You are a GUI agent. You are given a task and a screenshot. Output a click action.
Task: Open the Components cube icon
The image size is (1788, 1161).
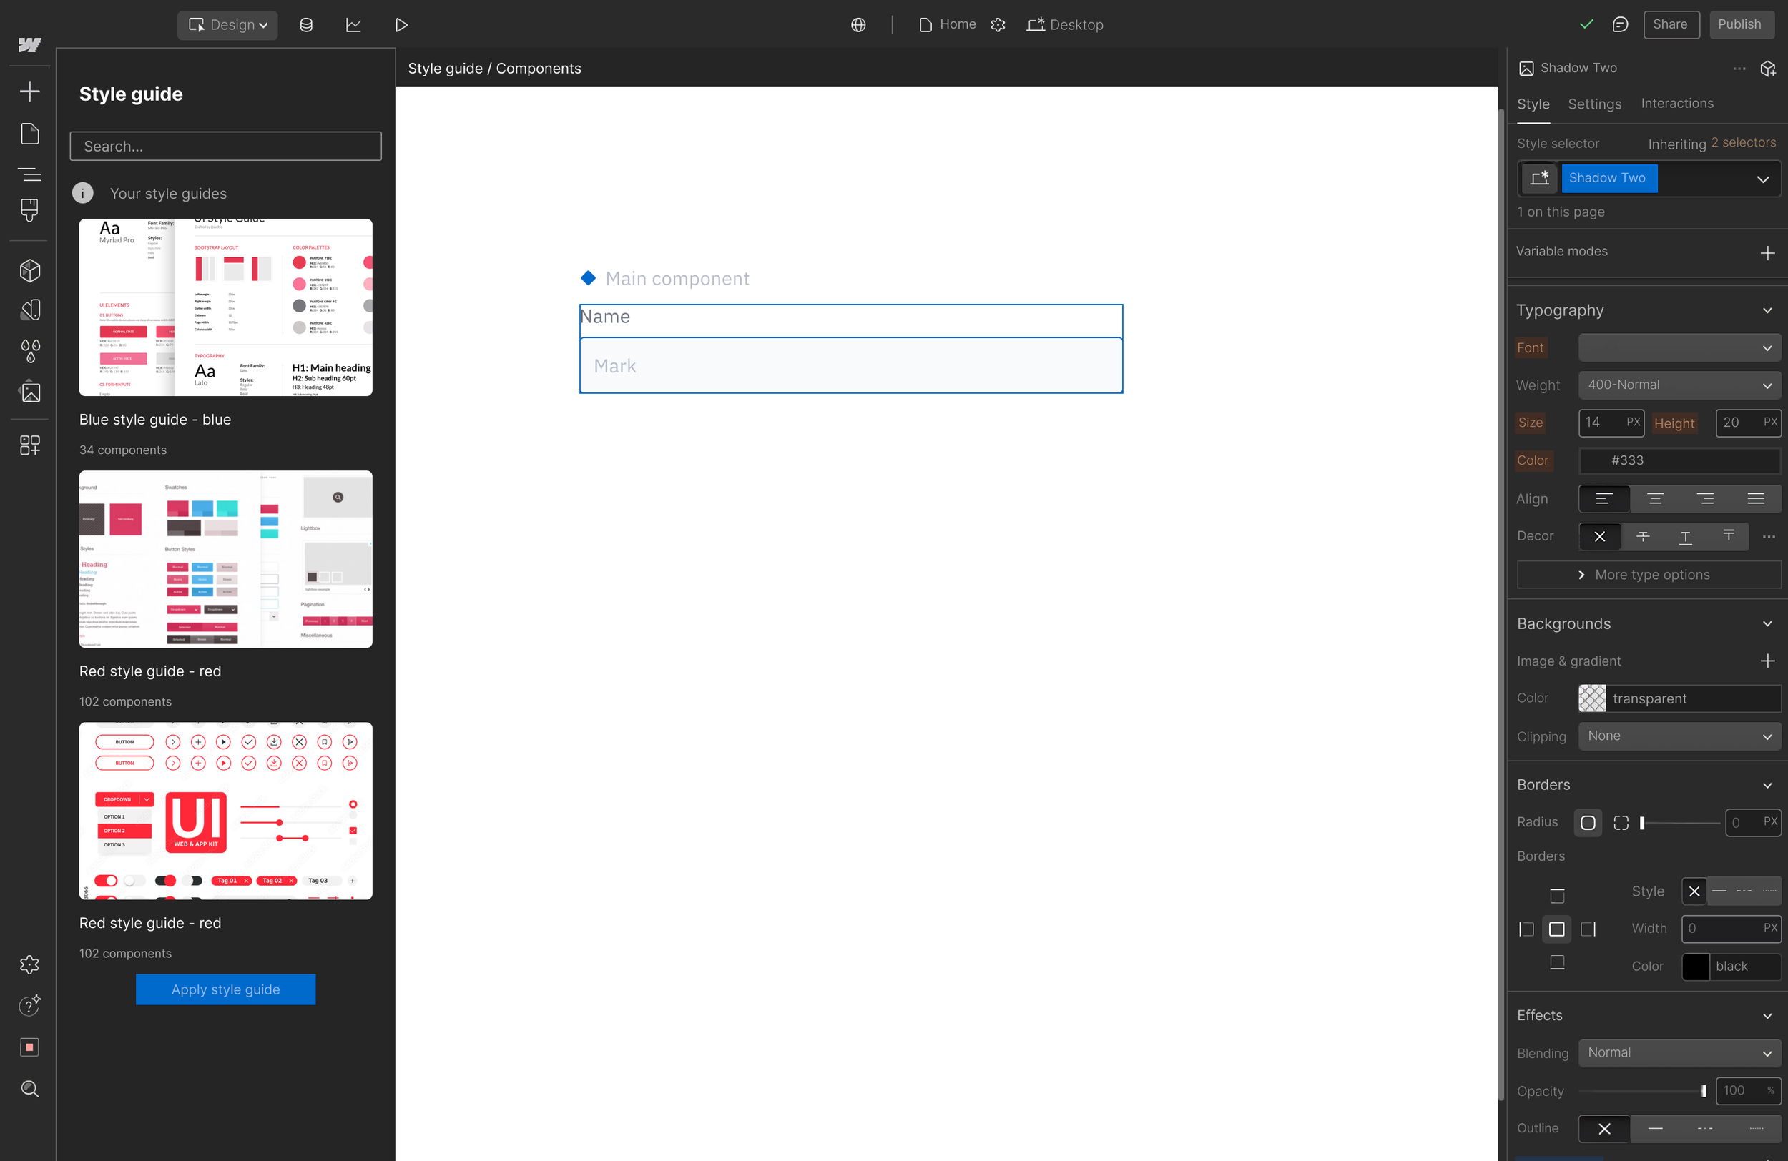(x=29, y=270)
